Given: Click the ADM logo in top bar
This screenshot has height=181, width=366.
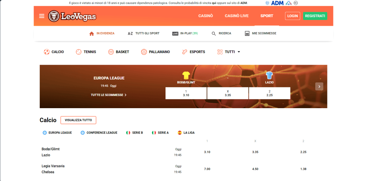Looking at the screenshot, I should click(277, 3).
